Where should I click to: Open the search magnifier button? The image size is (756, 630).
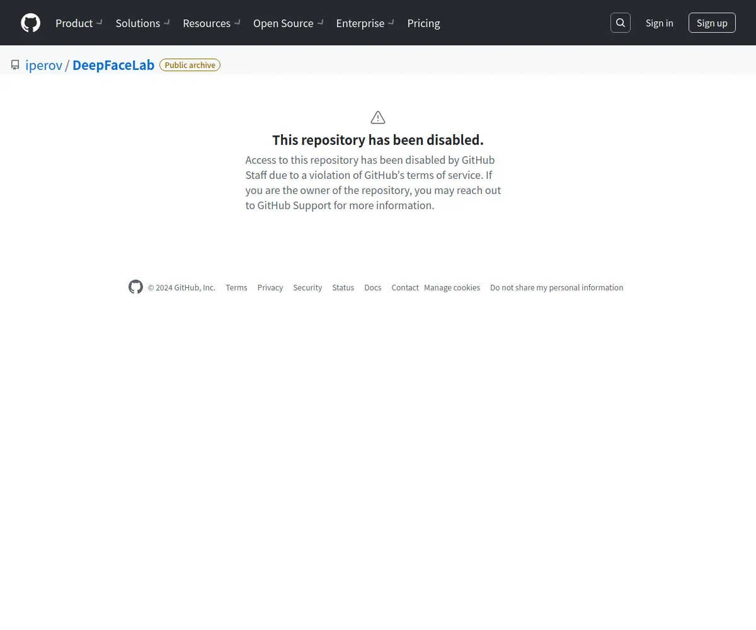pos(621,23)
